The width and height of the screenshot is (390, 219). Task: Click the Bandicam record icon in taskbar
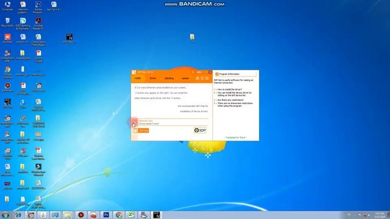81,215
